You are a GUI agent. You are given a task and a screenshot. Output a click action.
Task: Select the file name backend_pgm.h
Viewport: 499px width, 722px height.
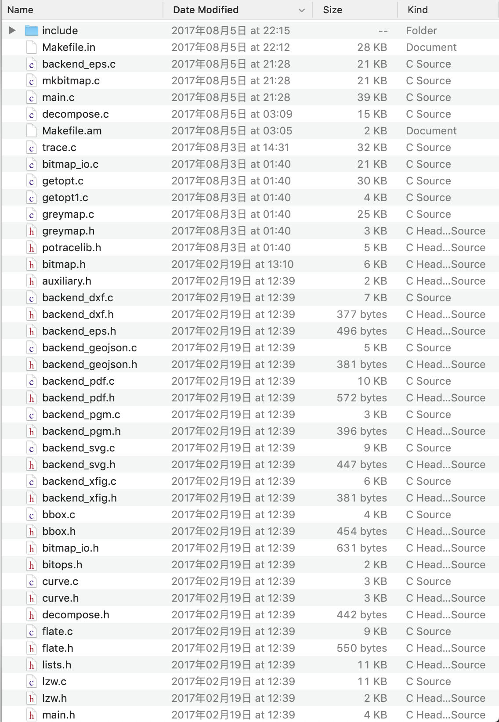[81, 431]
